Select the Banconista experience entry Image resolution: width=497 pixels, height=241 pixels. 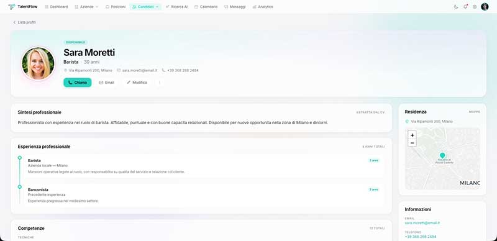tap(204, 195)
